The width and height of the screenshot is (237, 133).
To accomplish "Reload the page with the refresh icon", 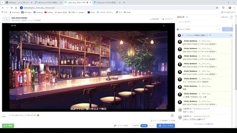I will (11, 8).
